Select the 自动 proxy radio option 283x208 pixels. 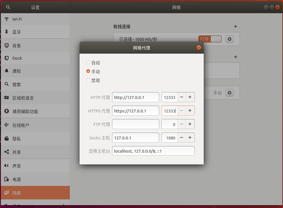88,63
